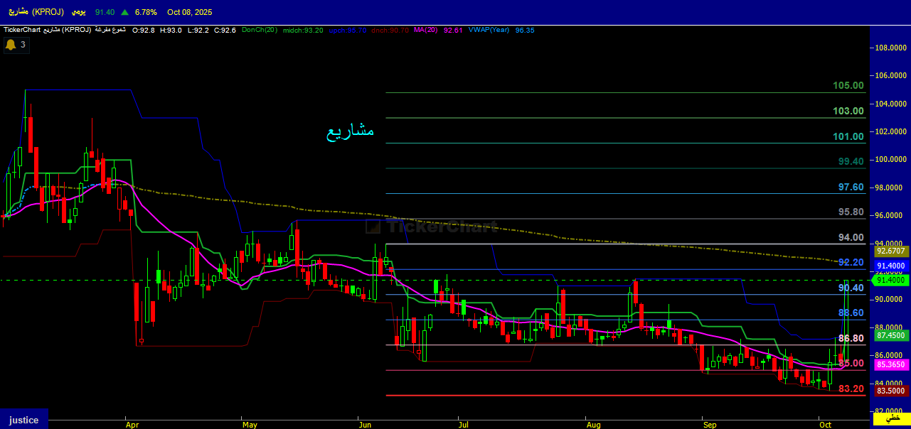Click the alerts bell icon

click(11, 45)
